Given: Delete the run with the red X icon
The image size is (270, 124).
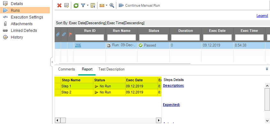Looking at the screenshot, I should pos(59,5).
